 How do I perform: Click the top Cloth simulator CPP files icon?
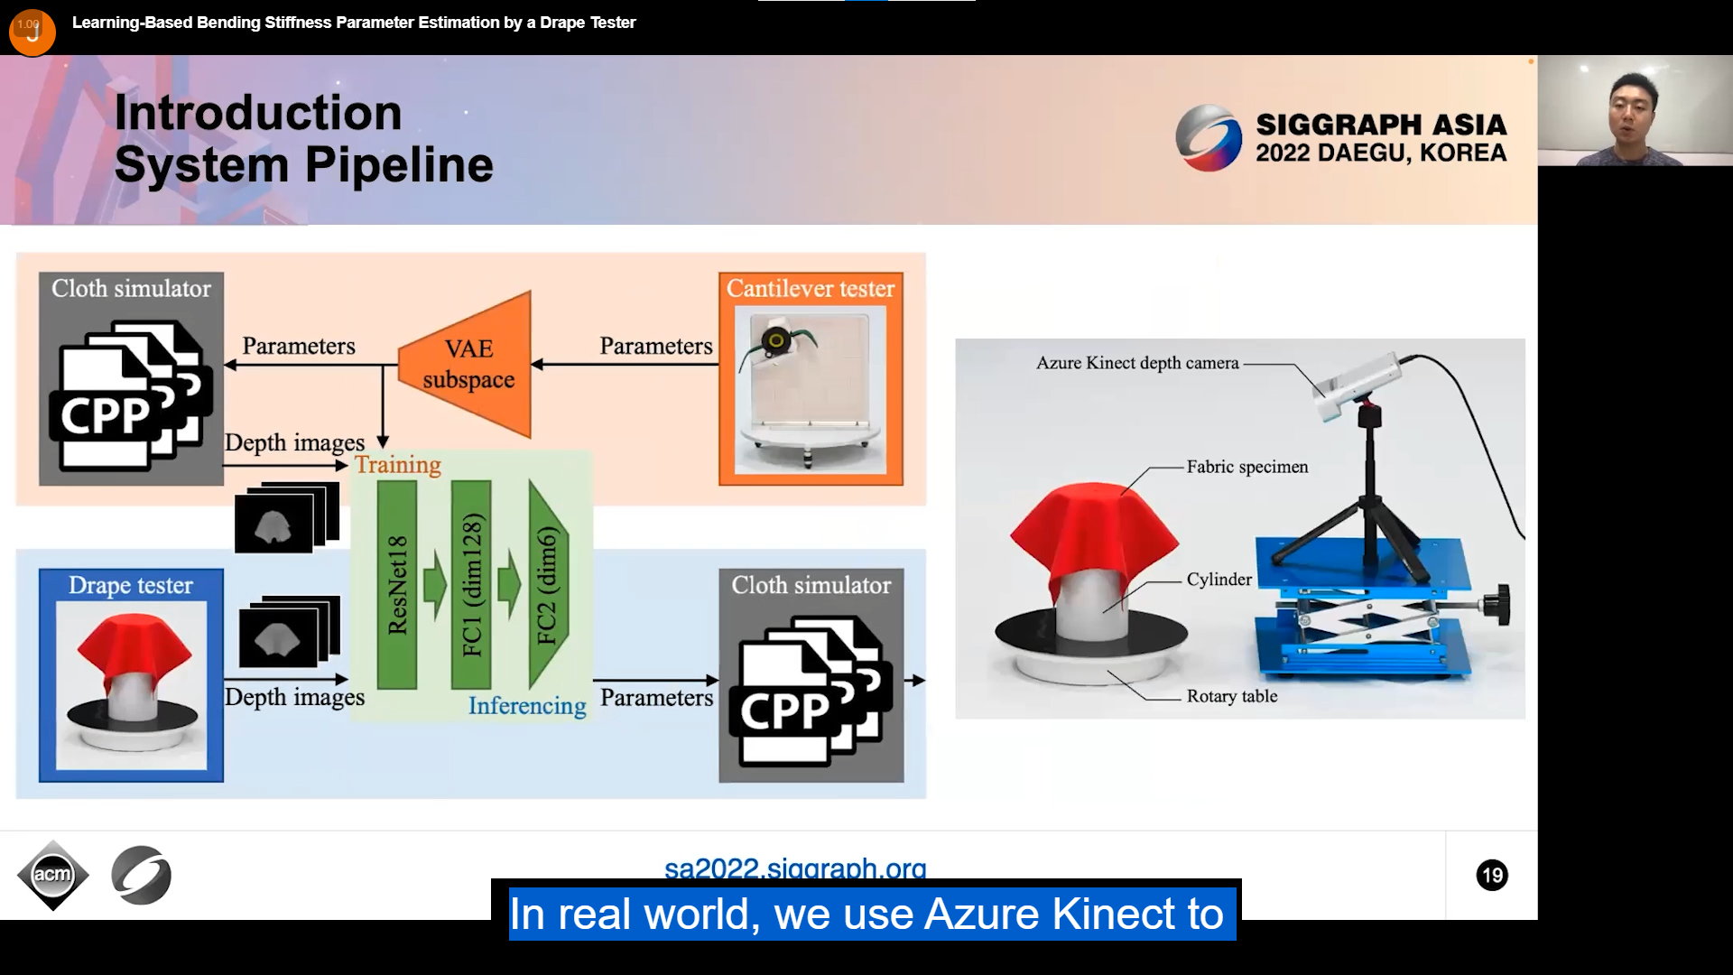tap(131, 395)
